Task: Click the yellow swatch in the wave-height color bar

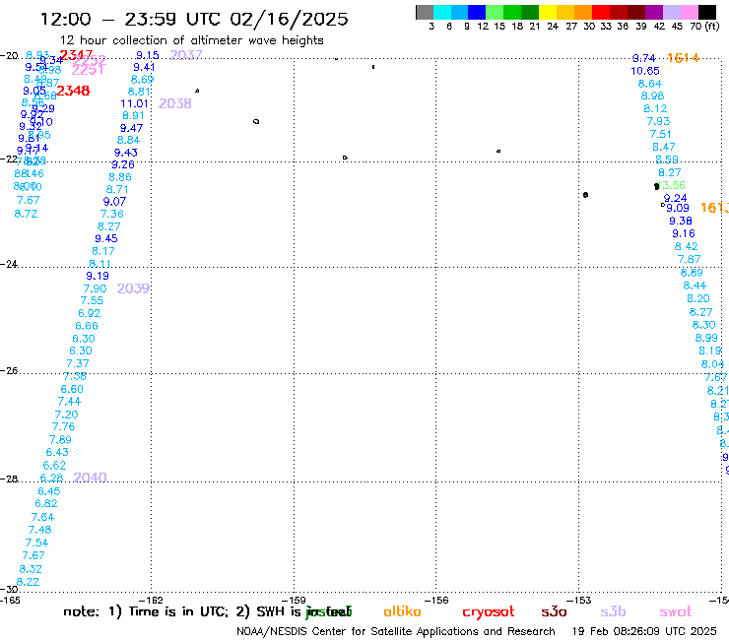Action: pos(548,13)
